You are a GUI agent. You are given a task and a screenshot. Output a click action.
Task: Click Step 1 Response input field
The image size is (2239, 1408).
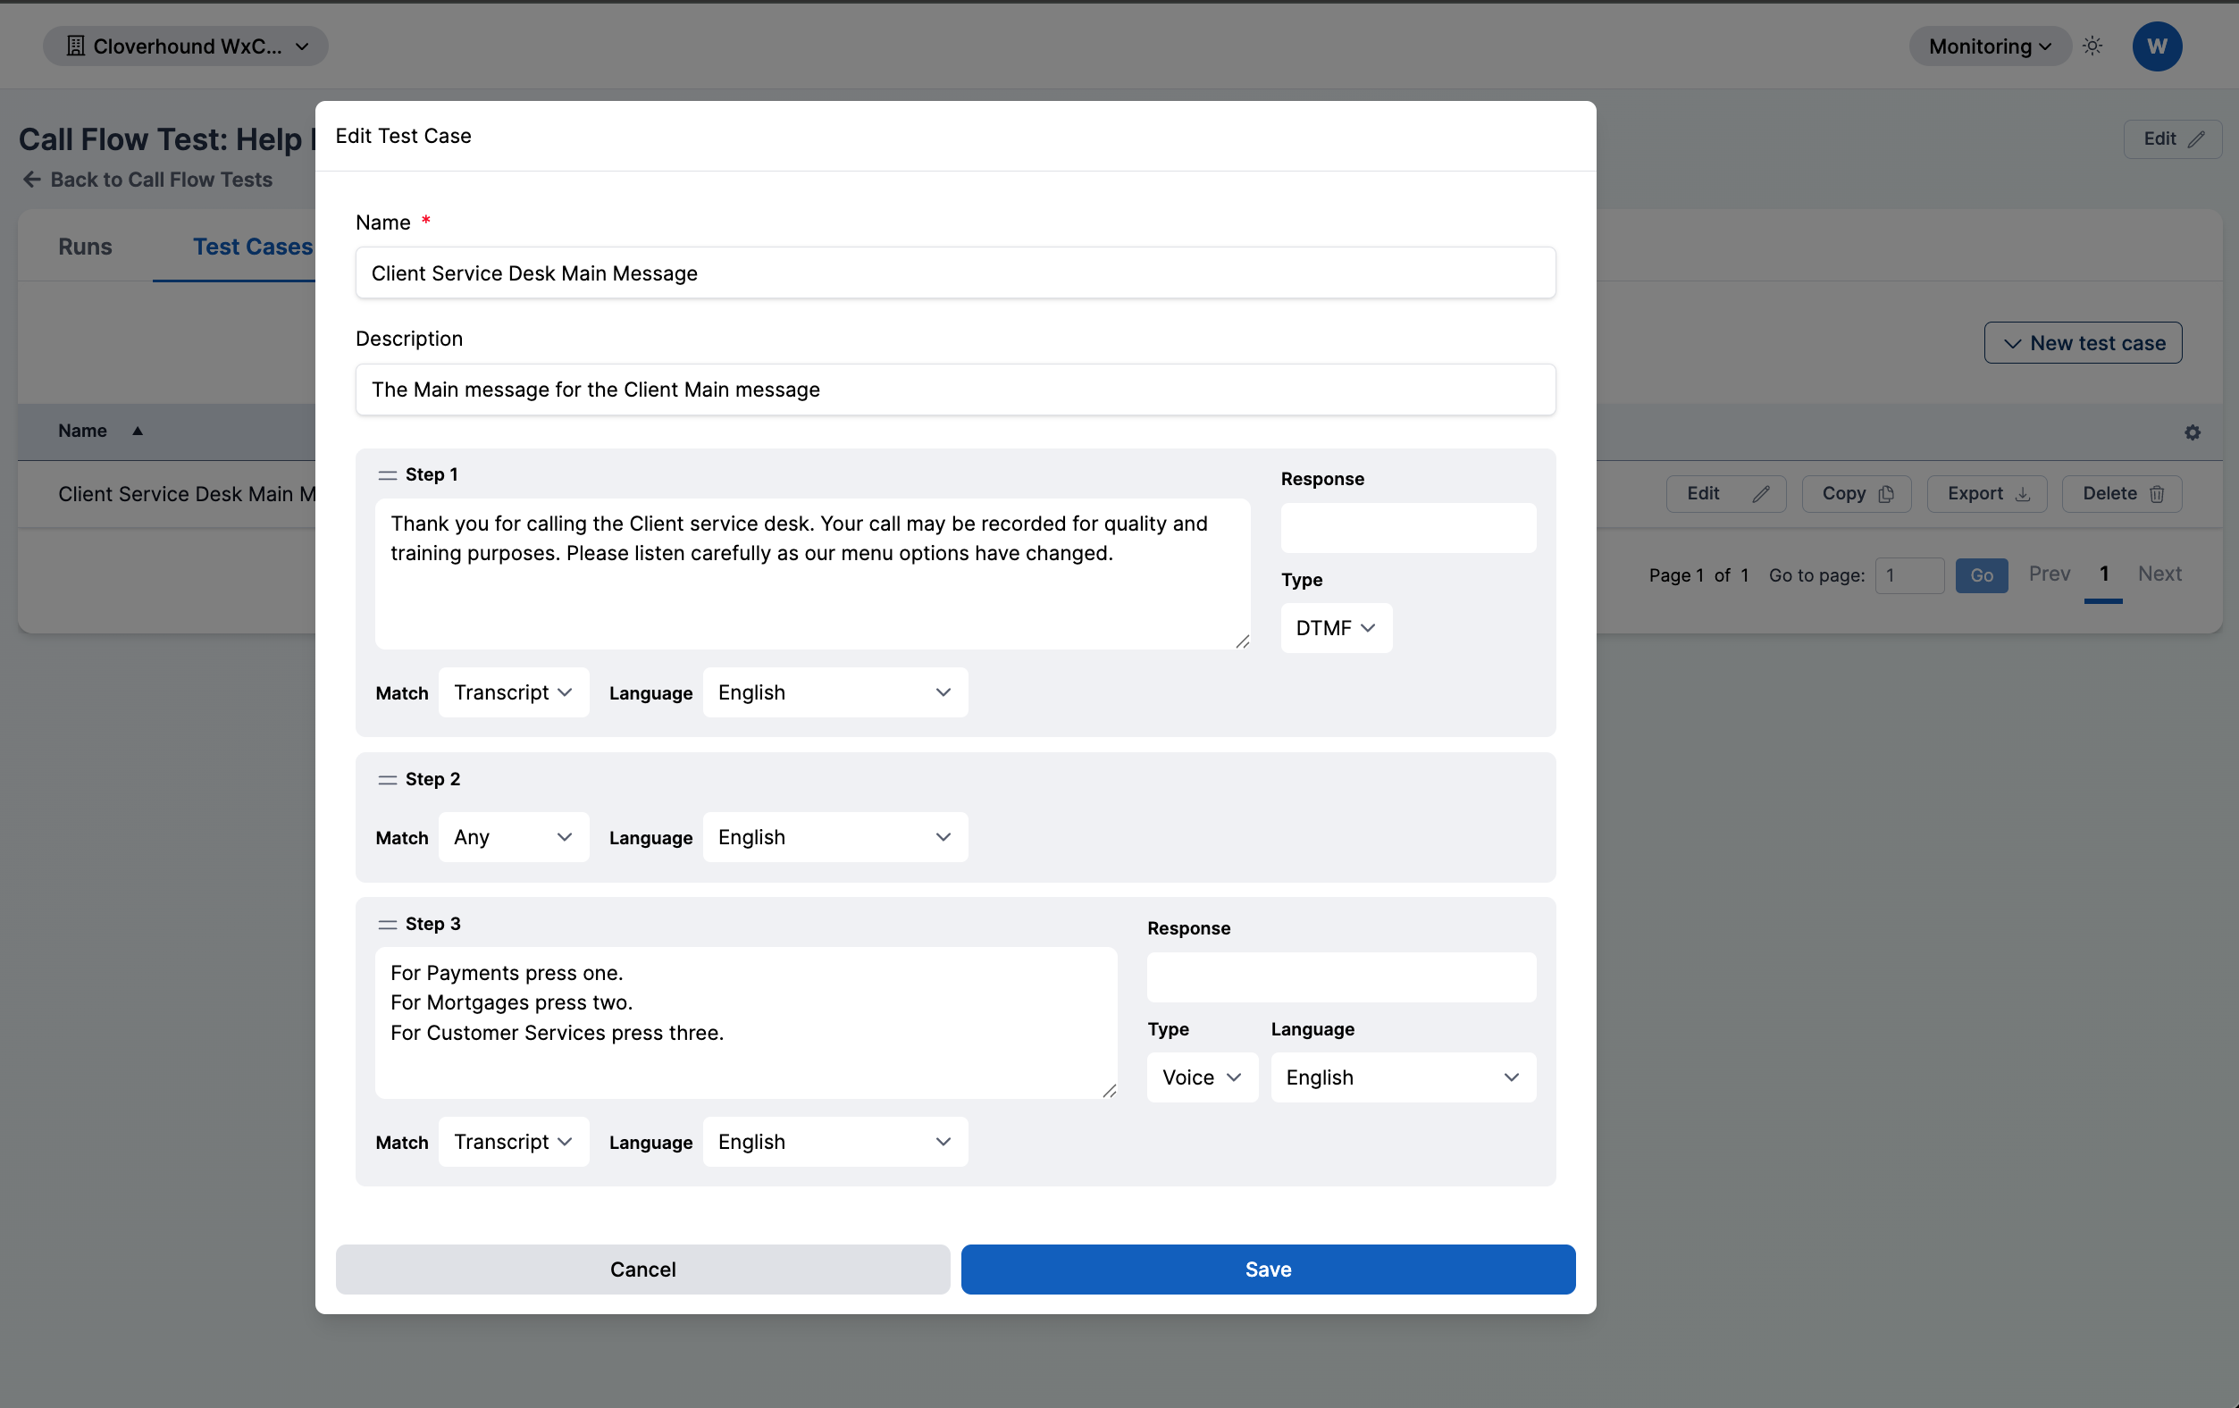coord(1408,527)
